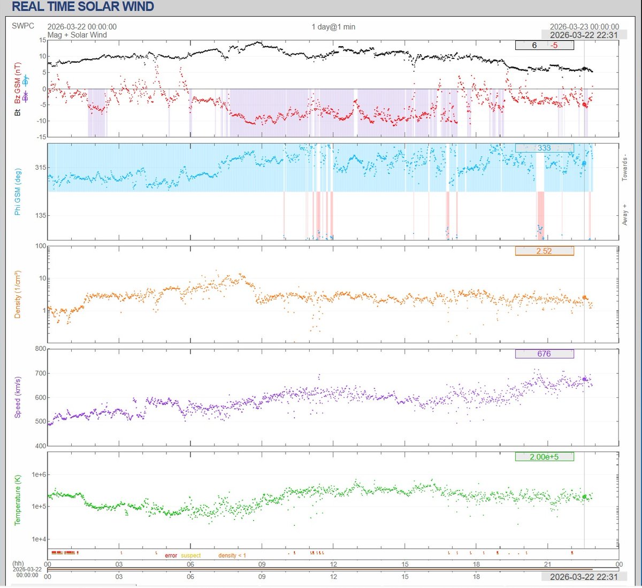The image size is (642, 588).
Task: Click the speed readout box 676
Action: click(544, 353)
